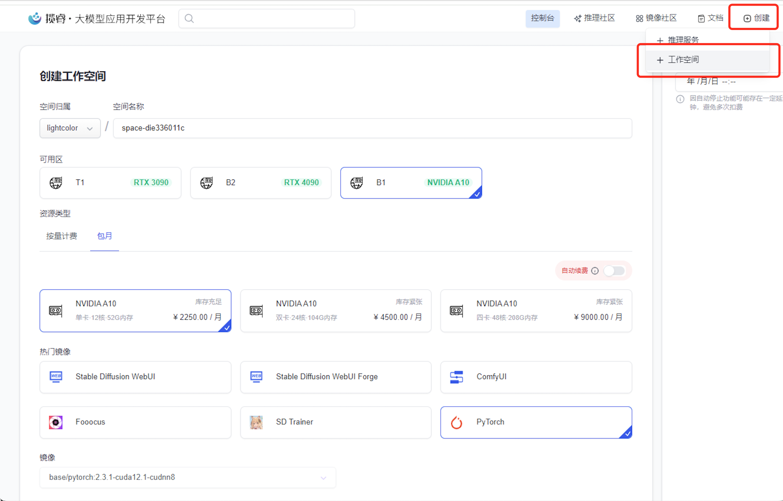
Task: Click info icon beside auto-stop note
Action: pos(680,99)
